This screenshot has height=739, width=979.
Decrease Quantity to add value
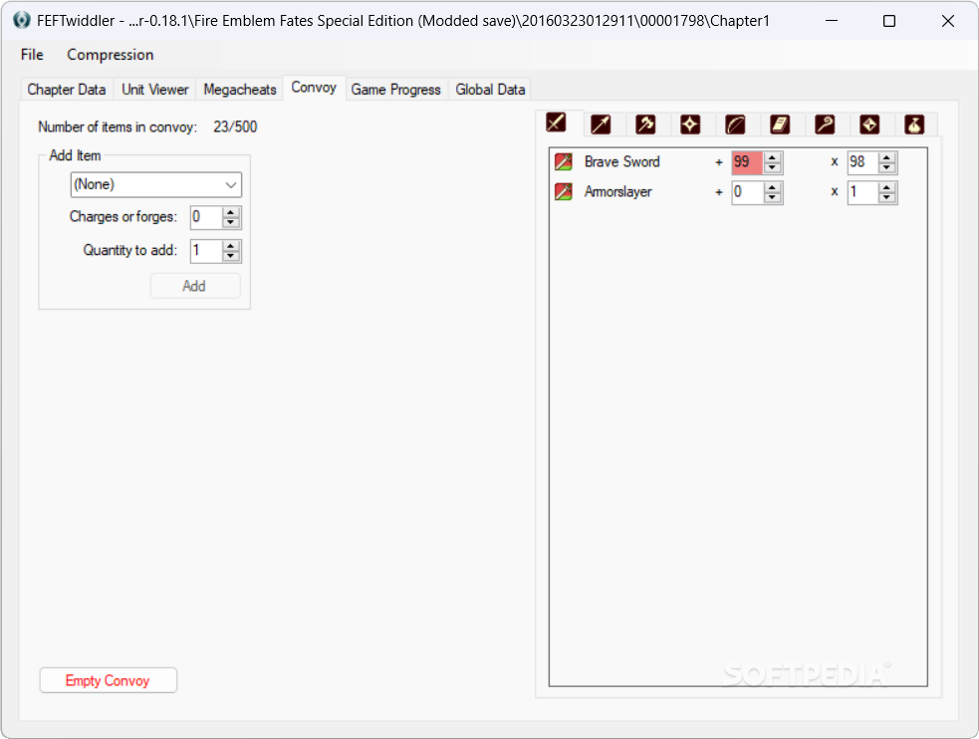point(231,257)
